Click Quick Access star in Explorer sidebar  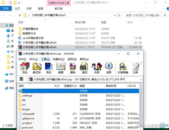7,25
